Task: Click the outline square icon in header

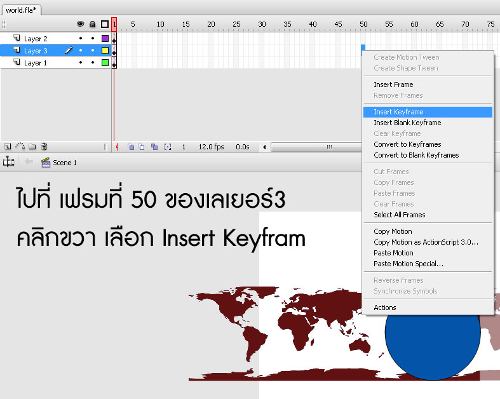Action: click(105, 24)
